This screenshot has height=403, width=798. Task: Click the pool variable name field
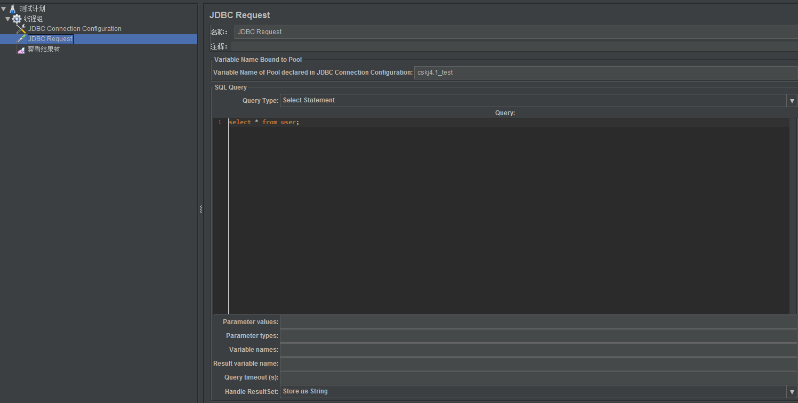(605, 72)
